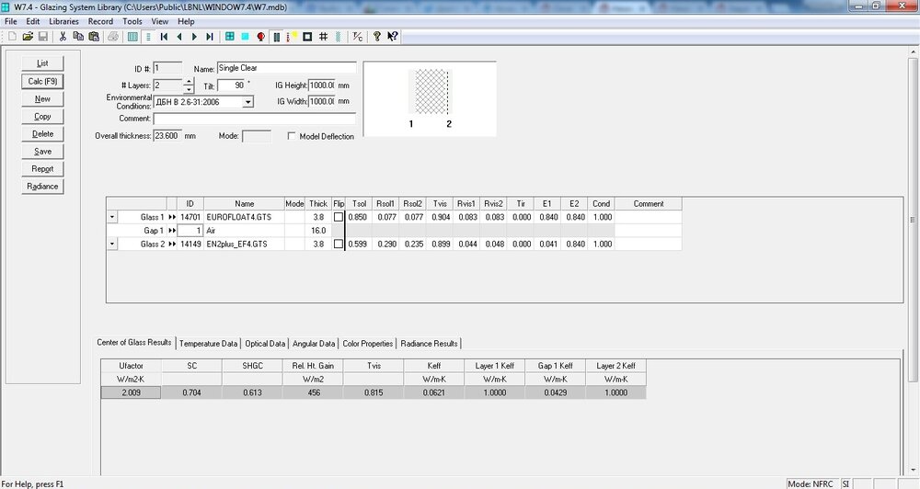Click the Cut scissors icon in toolbar
920x489 pixels.
63,37
